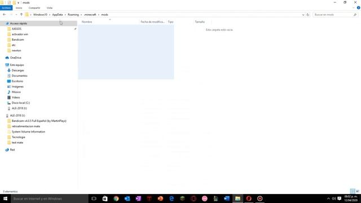Click the search magnifier icon
Image resolution: width=361 pixels, height=203 pixels.
point(355,15)
